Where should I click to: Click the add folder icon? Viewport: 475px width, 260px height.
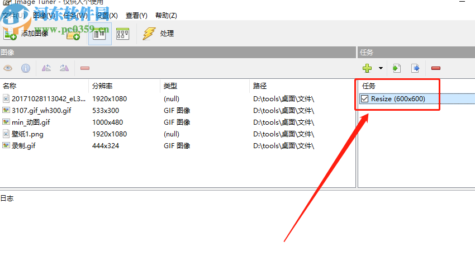(x=73, y=34)
